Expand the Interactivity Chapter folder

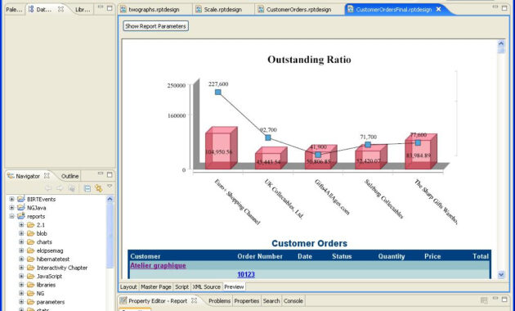(21, 268)
